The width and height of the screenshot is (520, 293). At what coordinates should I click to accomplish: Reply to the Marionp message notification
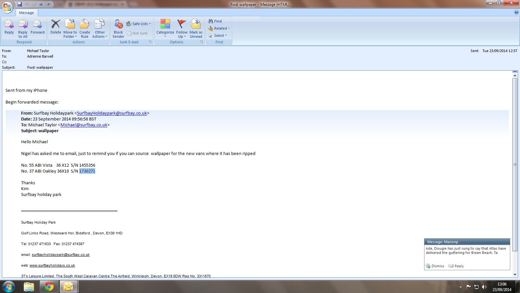point(456,266)
